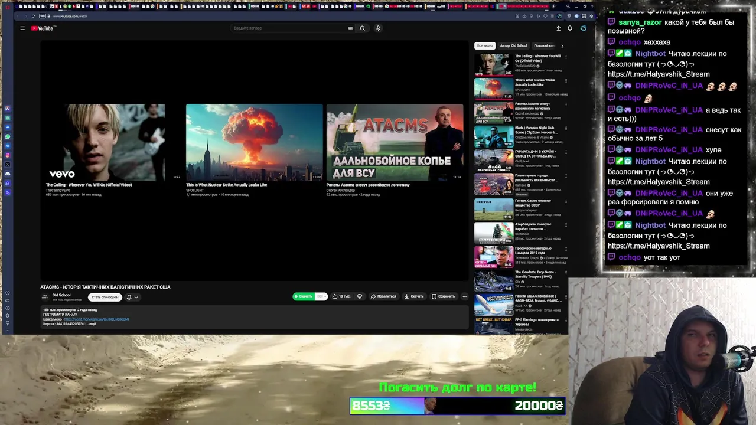The width and height of the screenshot is (756, 425).
Task: Click the Стать спонсором button
Action: click(x=105, y=297)
